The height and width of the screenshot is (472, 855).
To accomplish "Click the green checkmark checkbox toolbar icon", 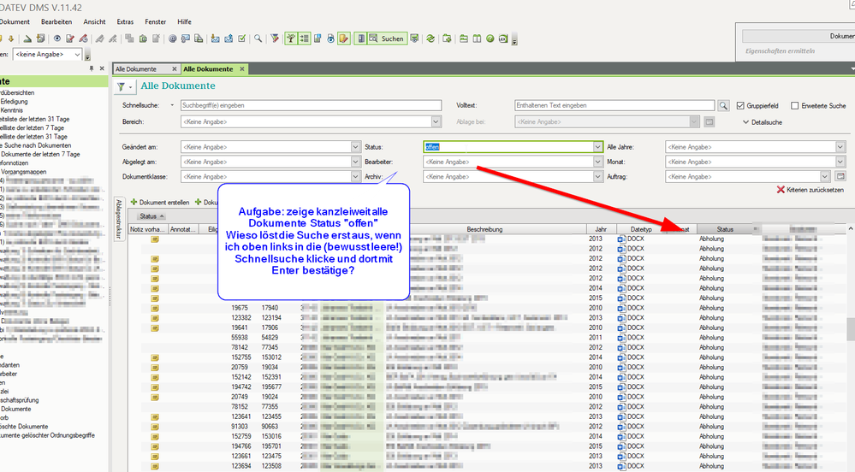I will (241, 38).
